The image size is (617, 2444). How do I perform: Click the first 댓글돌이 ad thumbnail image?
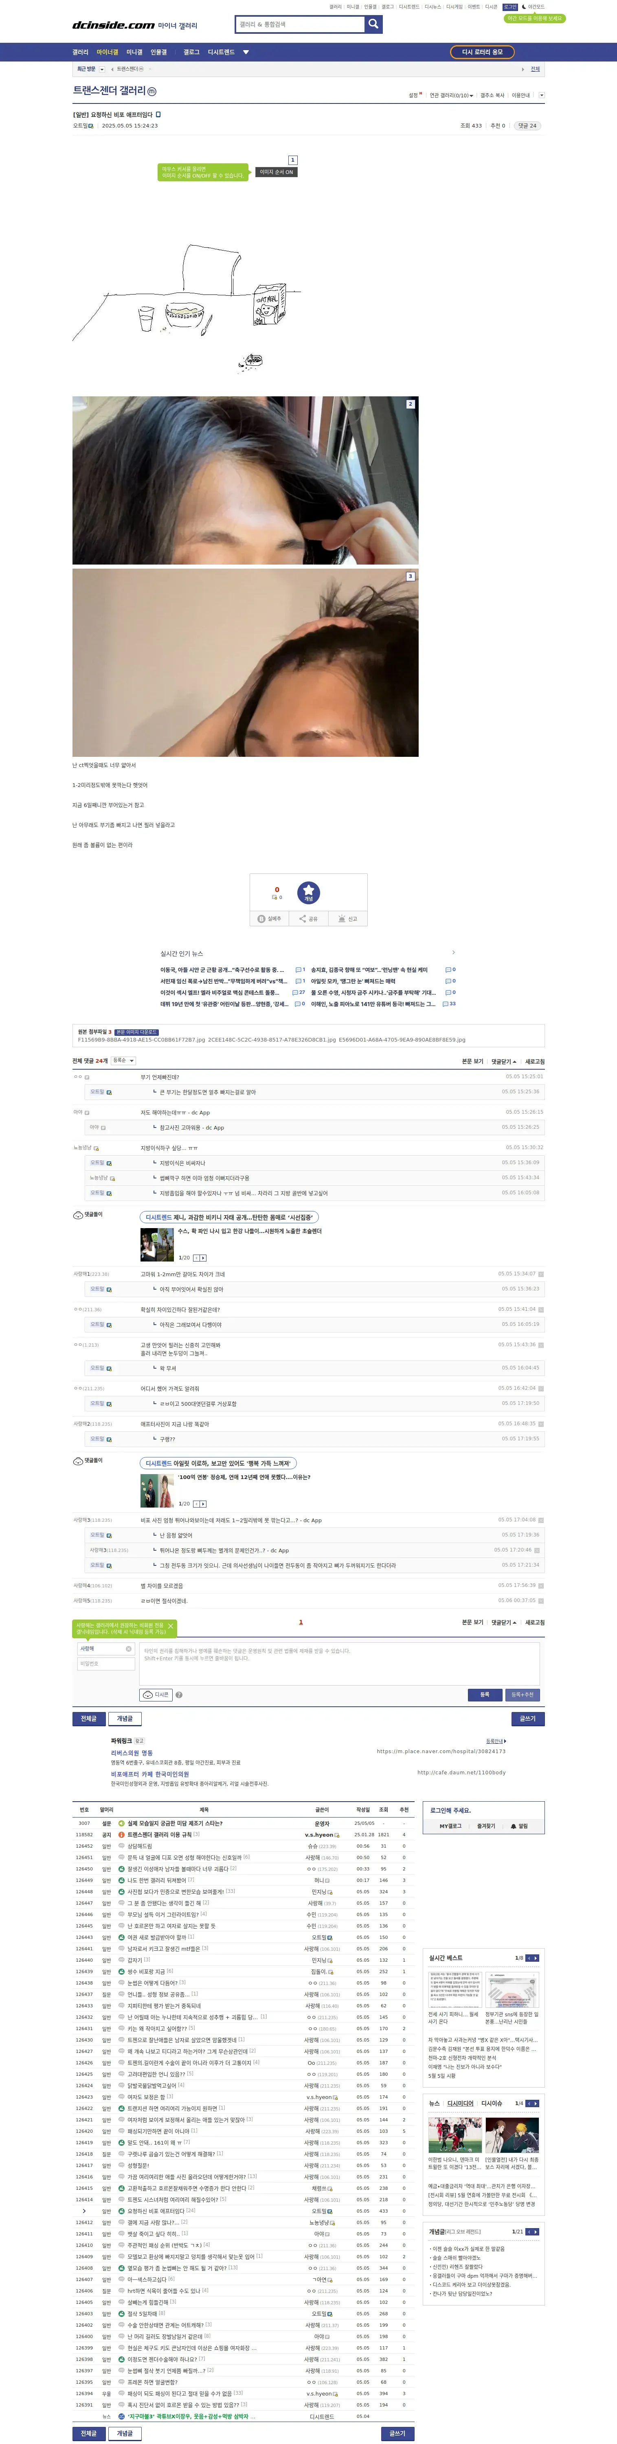157,1244
